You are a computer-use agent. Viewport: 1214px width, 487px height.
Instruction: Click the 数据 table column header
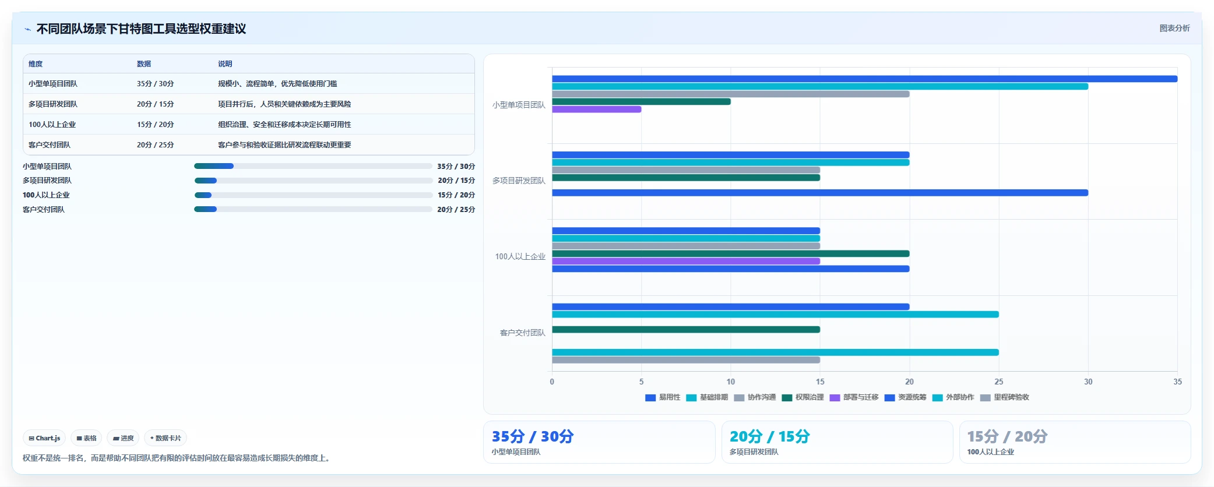(144, 64)
